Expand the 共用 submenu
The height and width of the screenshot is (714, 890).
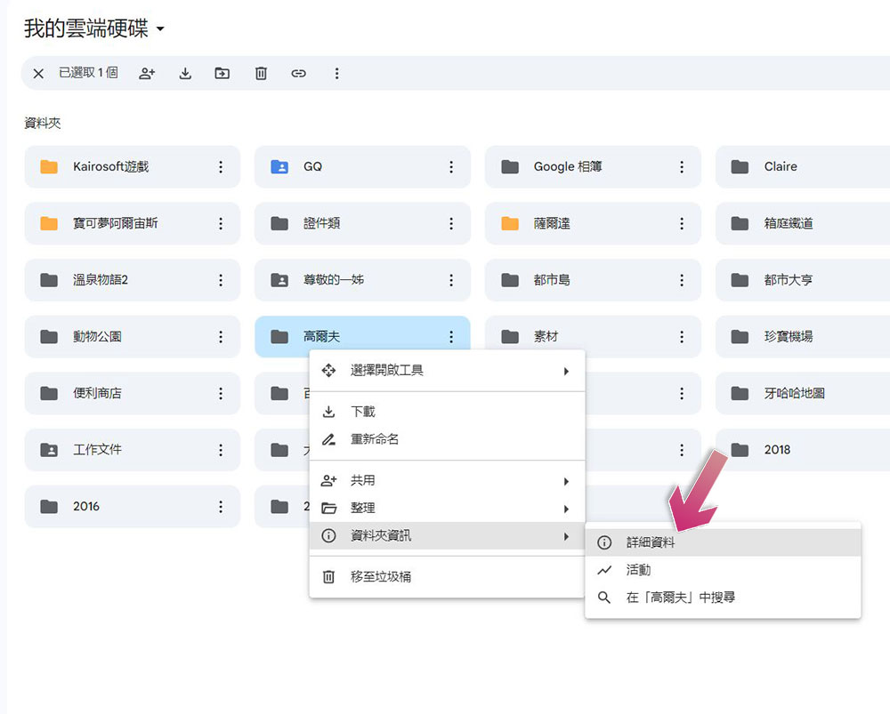click(x=448, y=481)
